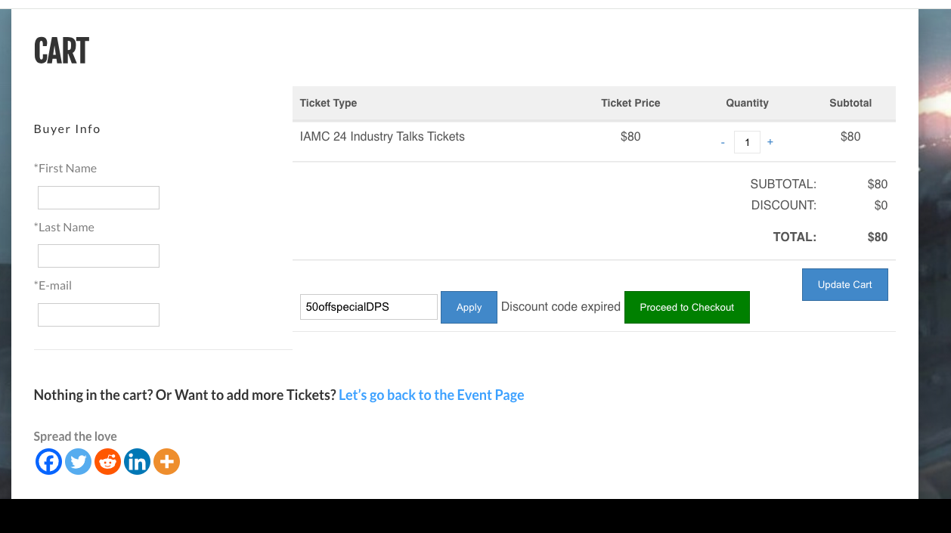Click the Ticket Price column header
The width and height of the screenshot is (951, 533).
click(x=630, y=103)
